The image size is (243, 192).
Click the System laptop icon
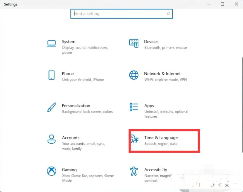[51, 43]
